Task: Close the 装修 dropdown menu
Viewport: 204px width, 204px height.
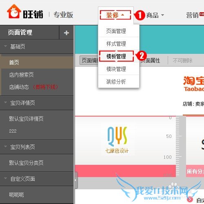Action: tap(115, 15)
